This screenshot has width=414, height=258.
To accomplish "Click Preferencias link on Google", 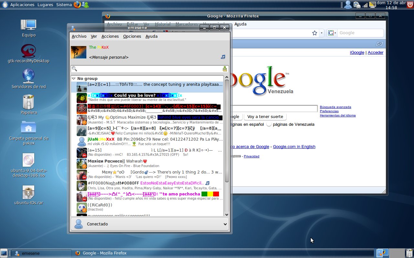I will click(x=329, y=111).
